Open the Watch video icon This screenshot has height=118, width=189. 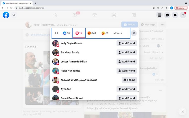75,15
